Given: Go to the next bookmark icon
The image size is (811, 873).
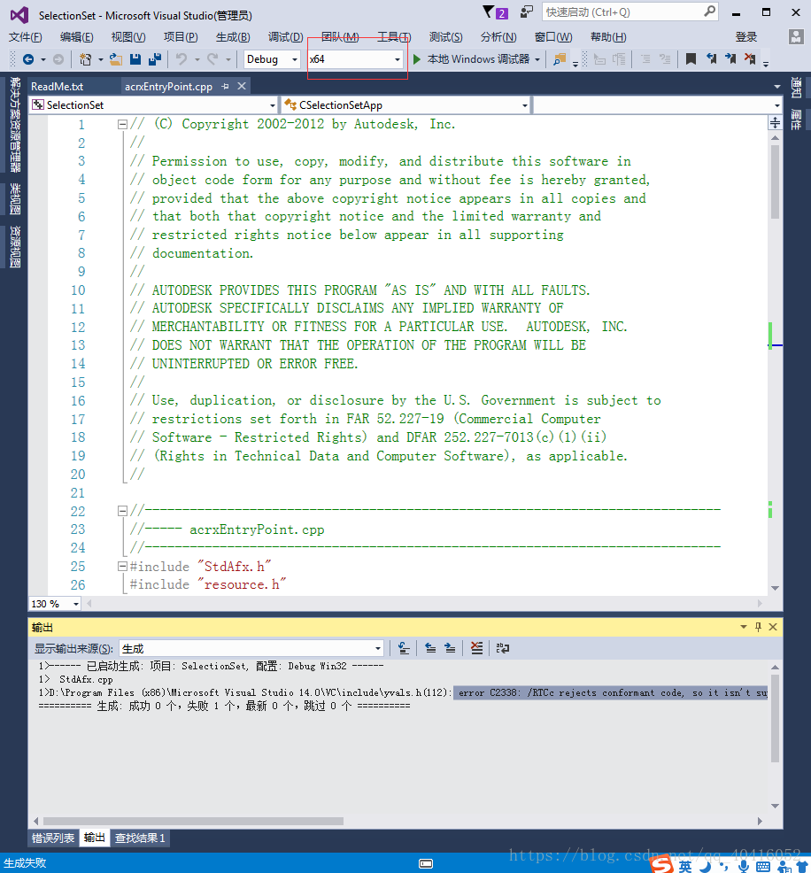Looking at the screenshot, I should [x=730, y=59].
